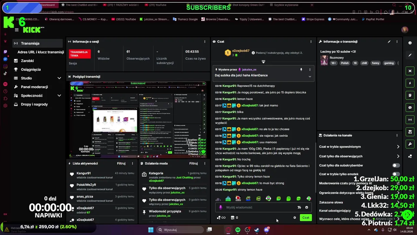Open the Kick hamburger menu
This screenshot has width=417, height=235.
tap(17, 30)
